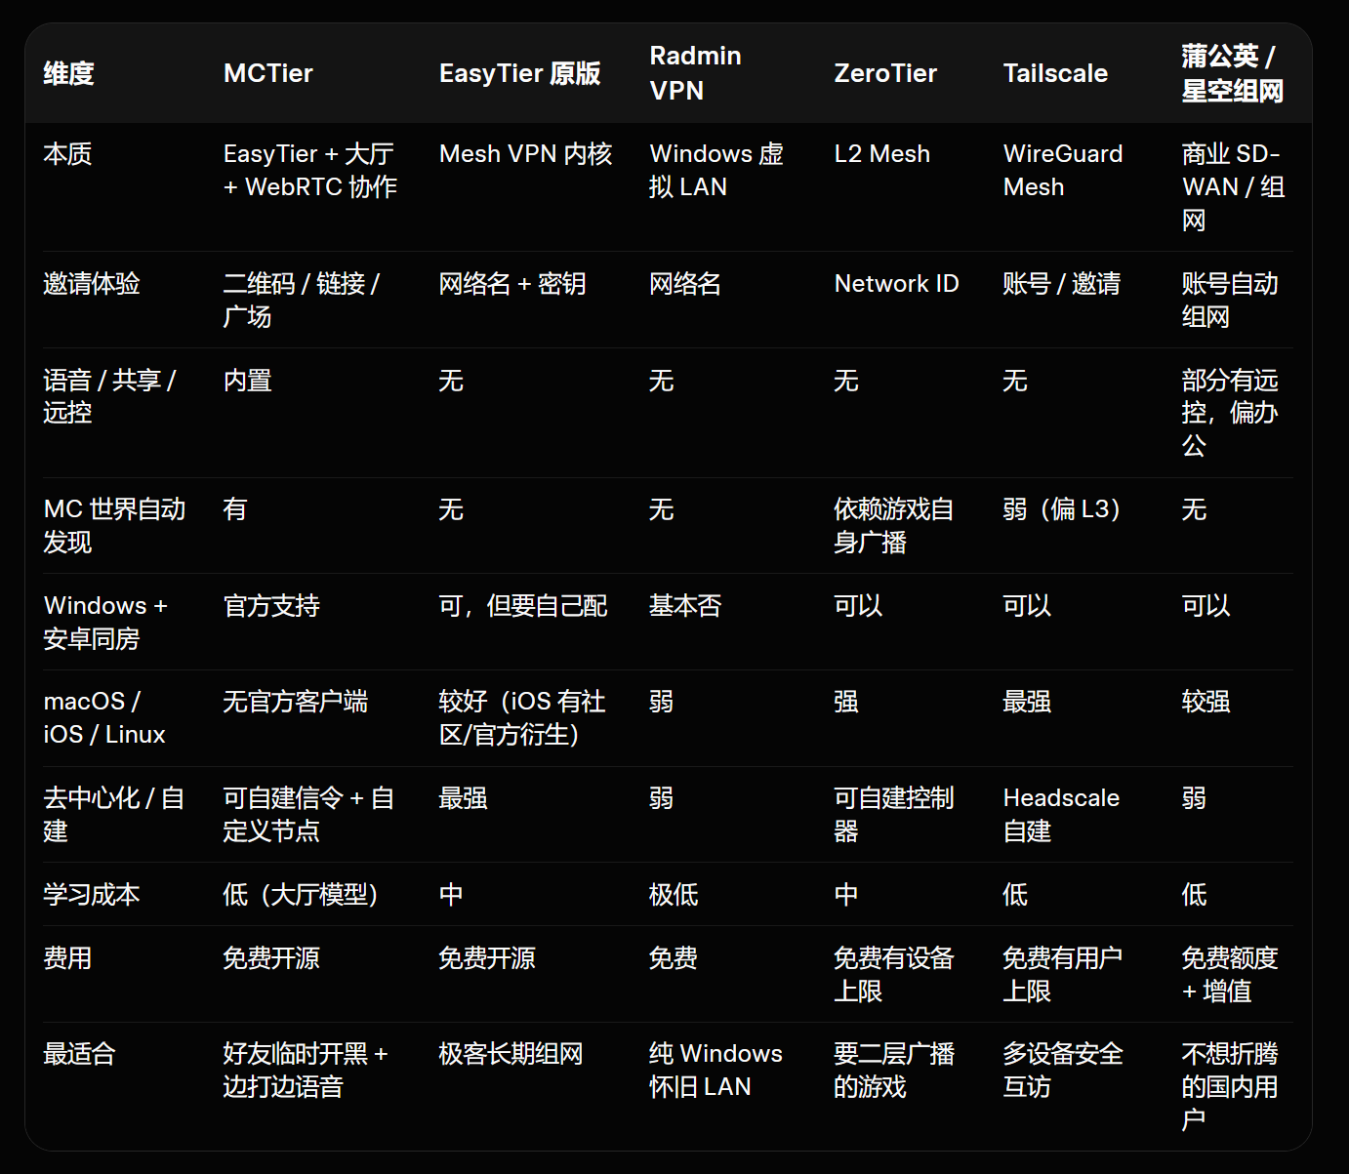
Task: Click the '要二层广播的游戏' cell
Action: point(894,1071)
